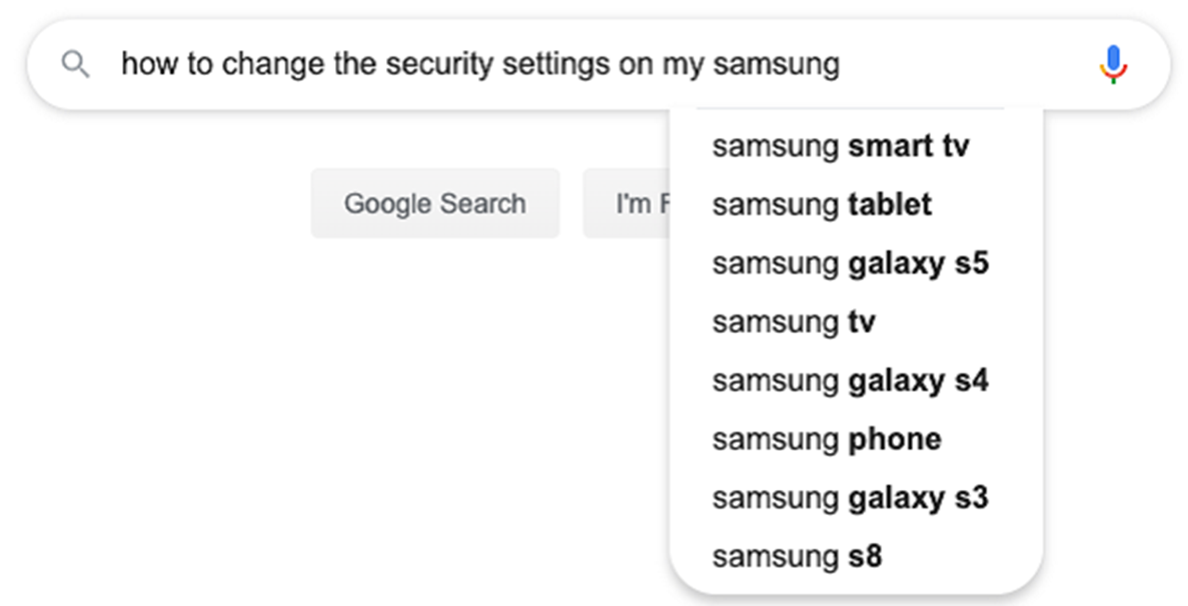Focus the search box's empty space after the query
Viewport: 1188px width, 606px height.
coord(965,65)
